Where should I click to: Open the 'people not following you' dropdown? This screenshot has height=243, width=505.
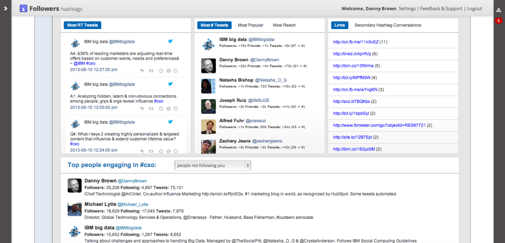(x=213, y=166)
